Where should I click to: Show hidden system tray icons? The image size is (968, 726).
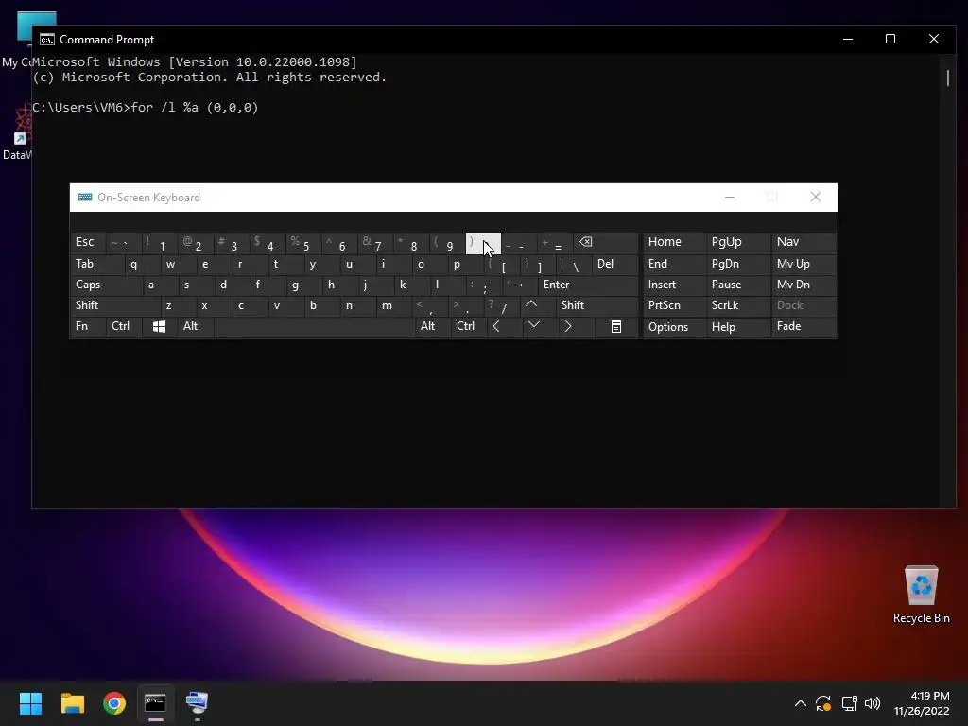[x=800, y=703]
